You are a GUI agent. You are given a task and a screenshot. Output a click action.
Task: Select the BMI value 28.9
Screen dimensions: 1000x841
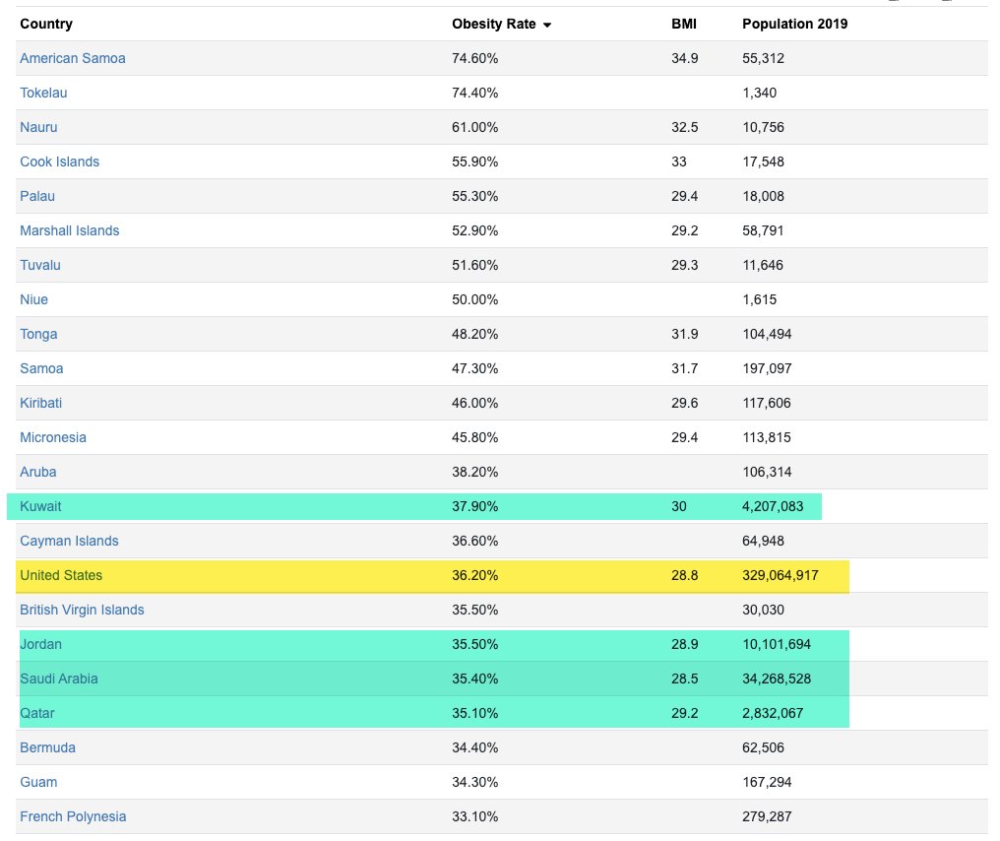[684, 644]
